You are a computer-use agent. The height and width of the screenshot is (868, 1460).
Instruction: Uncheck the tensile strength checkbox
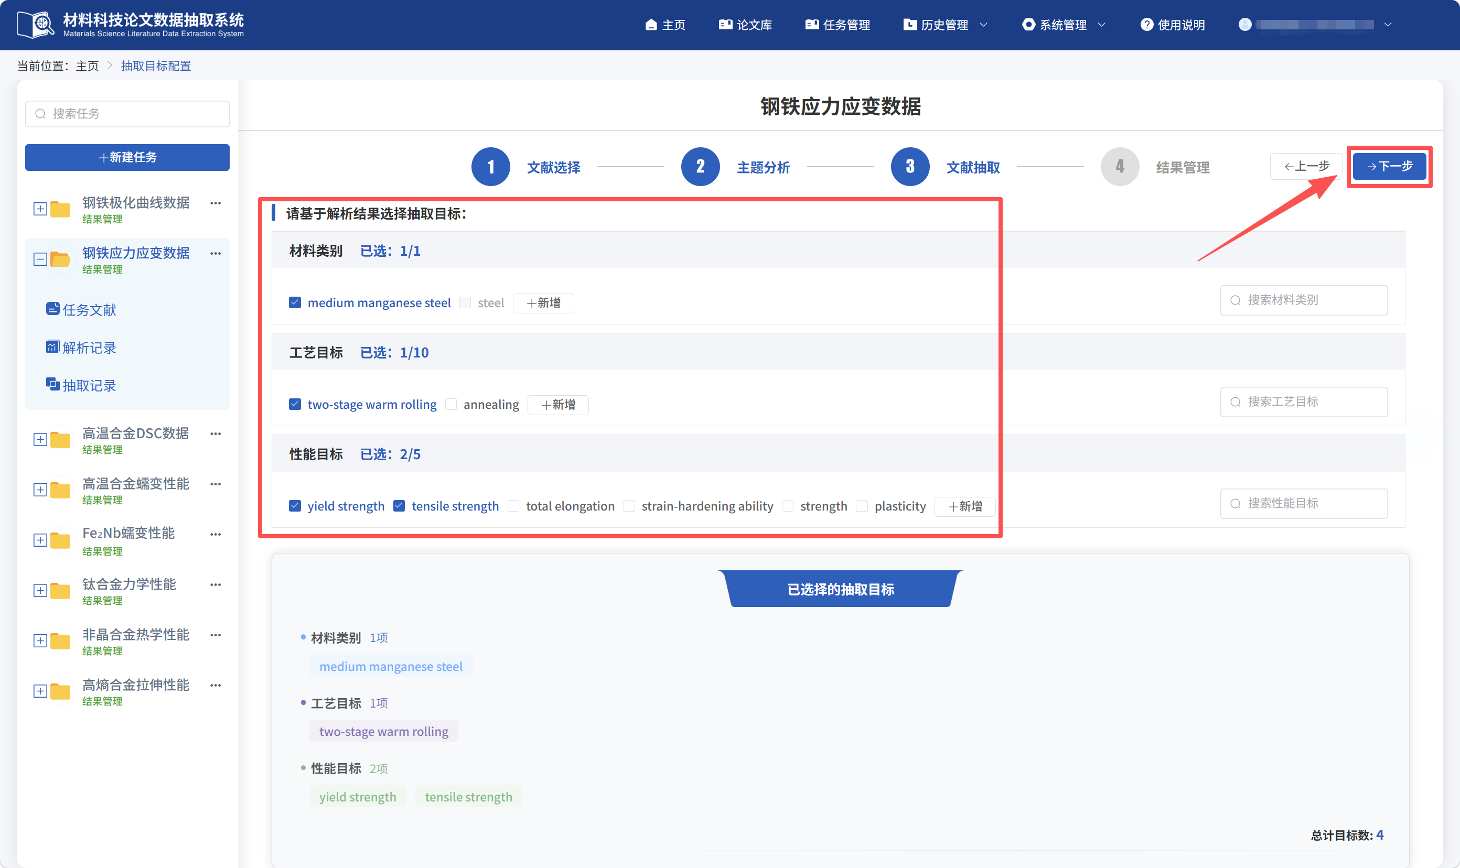click(x=399, y=506)
